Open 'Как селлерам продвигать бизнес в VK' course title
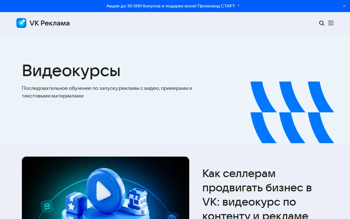Screen dimensions: 350x219 point(257,194)
